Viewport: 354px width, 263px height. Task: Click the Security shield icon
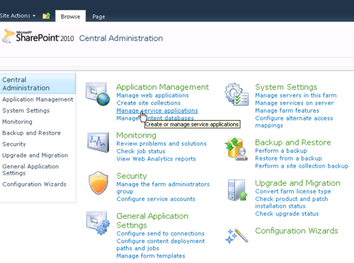(97, 183)
